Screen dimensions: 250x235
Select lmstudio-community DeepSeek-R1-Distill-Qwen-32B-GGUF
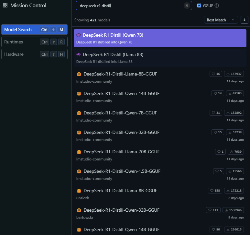[x=160, y=136]
